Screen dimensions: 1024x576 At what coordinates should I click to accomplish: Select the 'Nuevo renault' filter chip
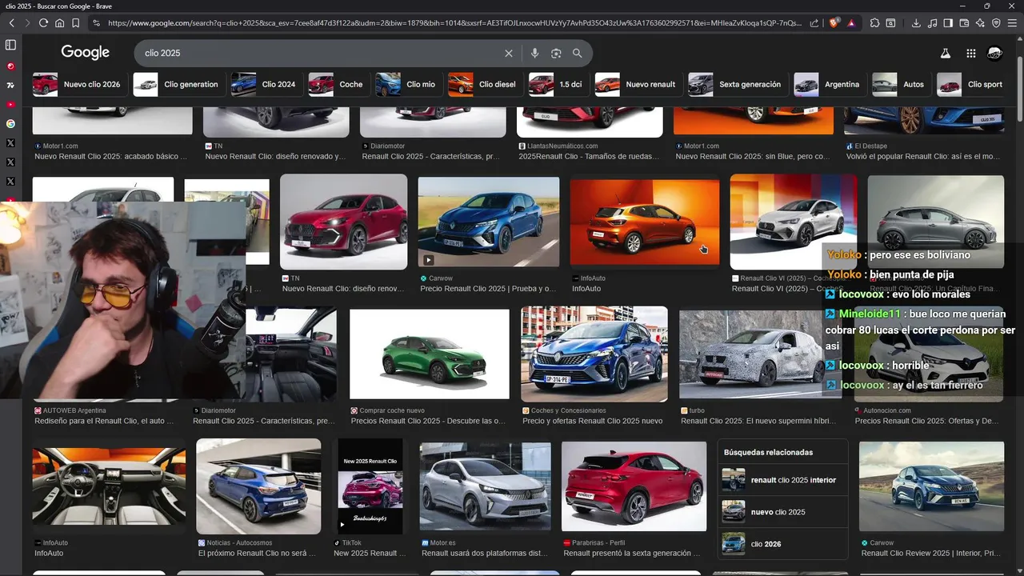click(638, 84)
